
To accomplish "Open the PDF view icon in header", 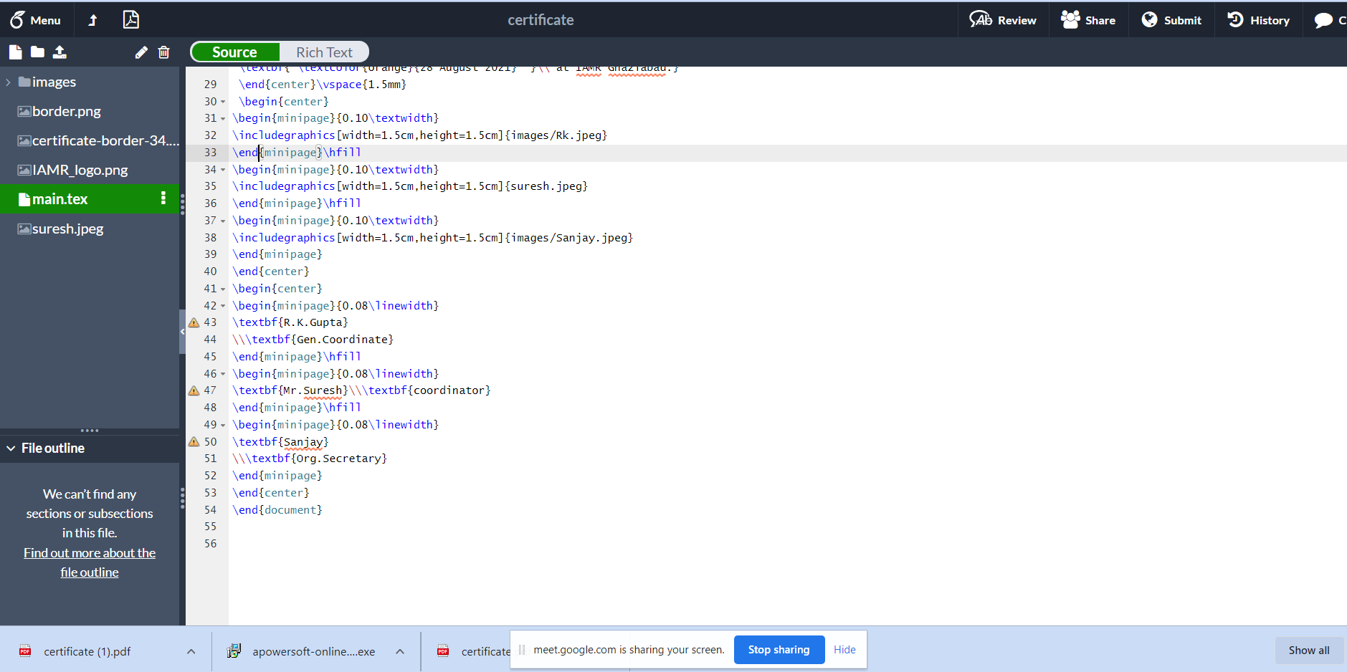I will click(x=130, y=19).
